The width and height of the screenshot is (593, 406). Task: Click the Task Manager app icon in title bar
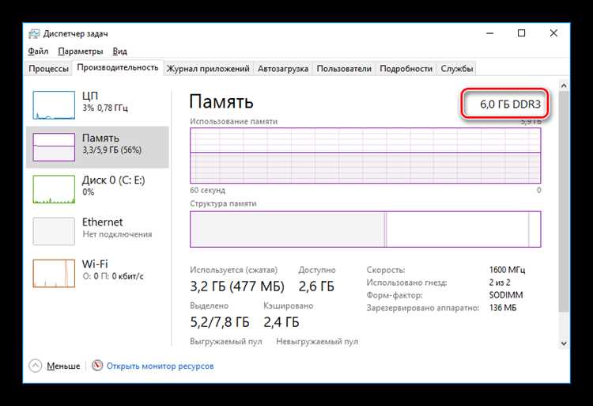click(34, 34)
